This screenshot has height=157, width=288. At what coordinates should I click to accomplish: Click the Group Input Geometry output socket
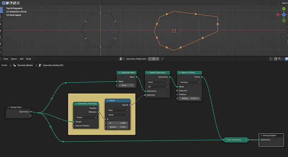30,112
